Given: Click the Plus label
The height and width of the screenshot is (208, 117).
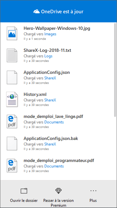Looking at the screenshot, I should pyautogui.click(x=93, y=200).
